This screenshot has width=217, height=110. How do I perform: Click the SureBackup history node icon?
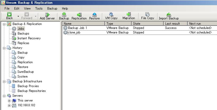pos(14,72)
